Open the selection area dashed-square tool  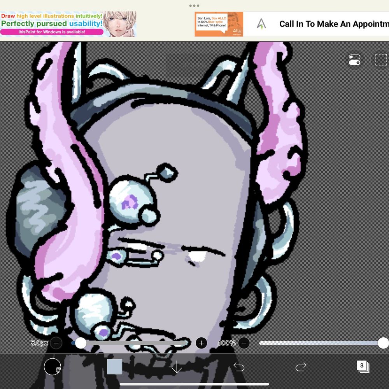coord(381,60)
